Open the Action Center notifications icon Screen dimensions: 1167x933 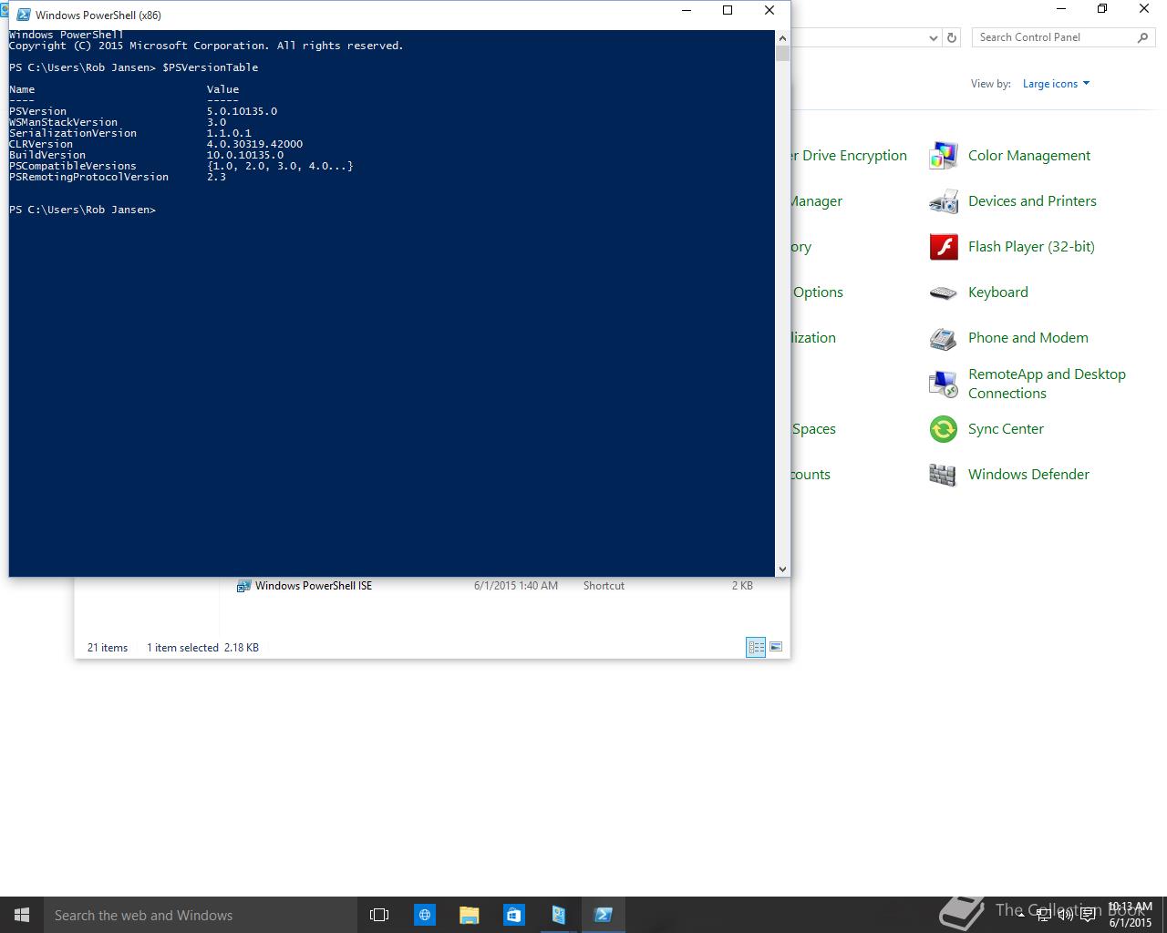click(x=1088, y=915)
